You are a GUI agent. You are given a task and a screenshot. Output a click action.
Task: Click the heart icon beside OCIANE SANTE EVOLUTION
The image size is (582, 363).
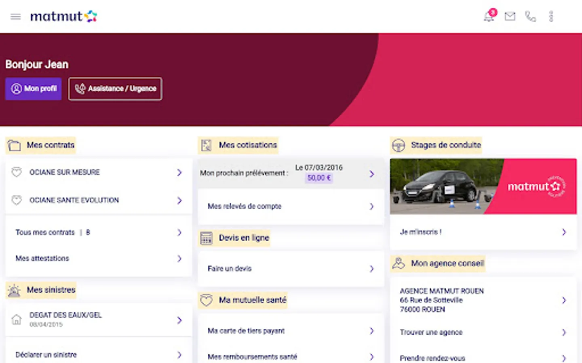pyautogui.click(x=17, y=200)
